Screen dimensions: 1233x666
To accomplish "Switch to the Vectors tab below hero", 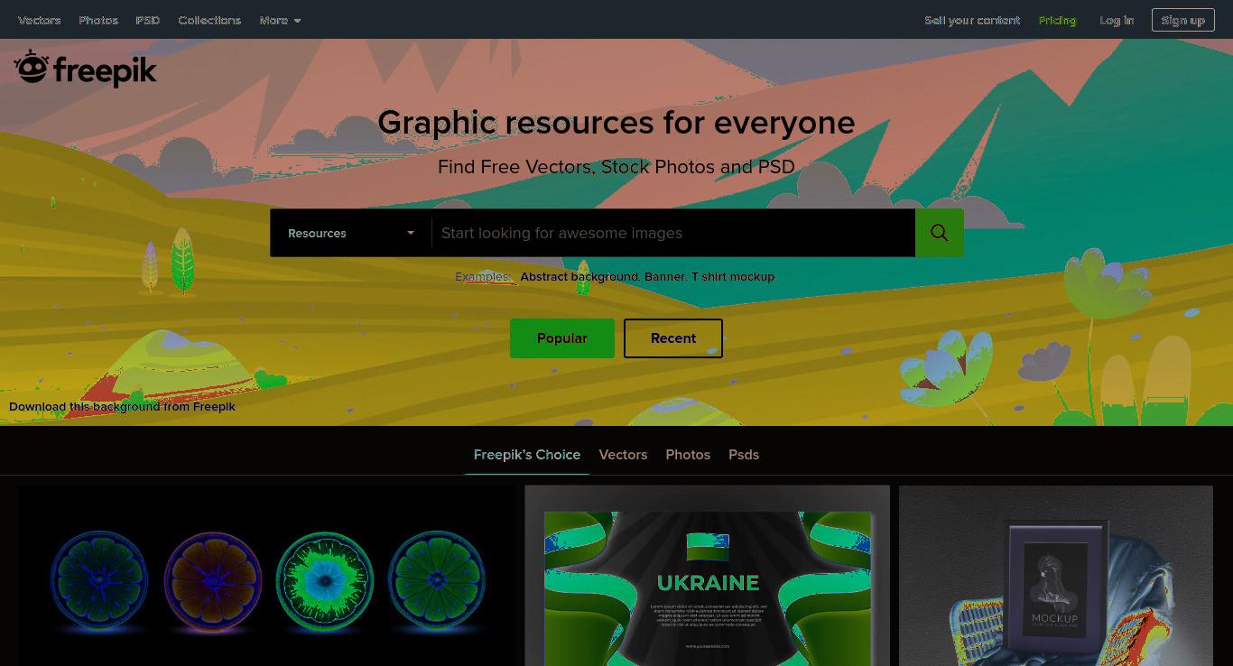I will tap(623, 455).
